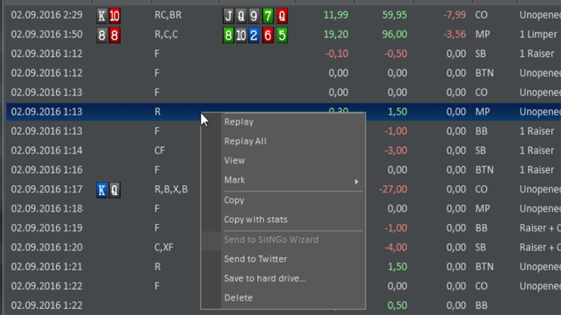
Task: Click the green 7 board card
Action: point(268,16)
